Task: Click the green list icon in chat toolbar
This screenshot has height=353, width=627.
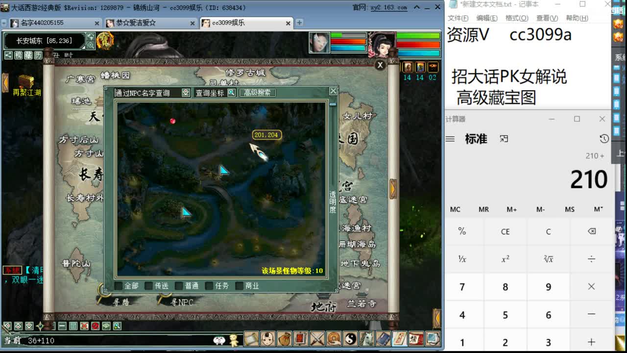Action: [x=73, y=326]
